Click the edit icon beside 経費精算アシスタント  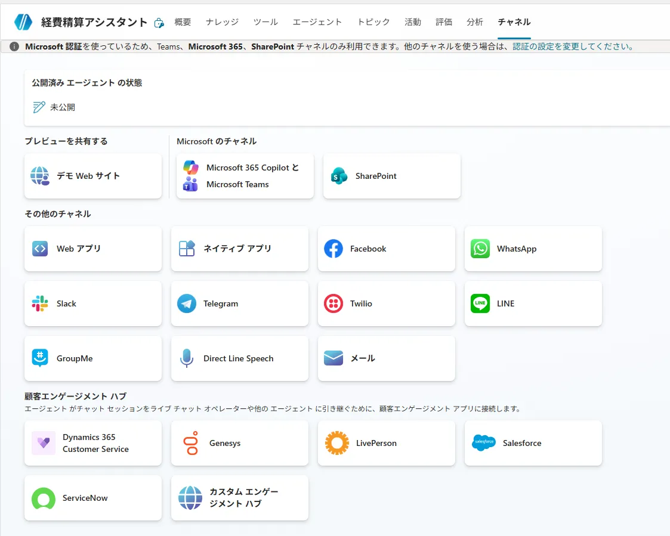tap(159, 23)
